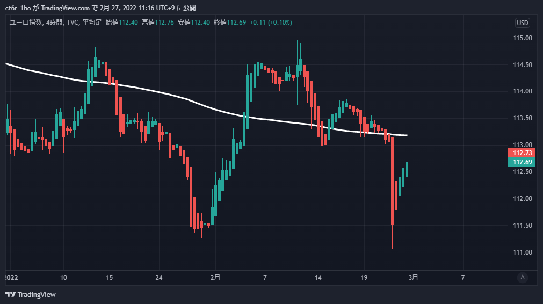Click 114.50 on the price axis

[522, 65]
